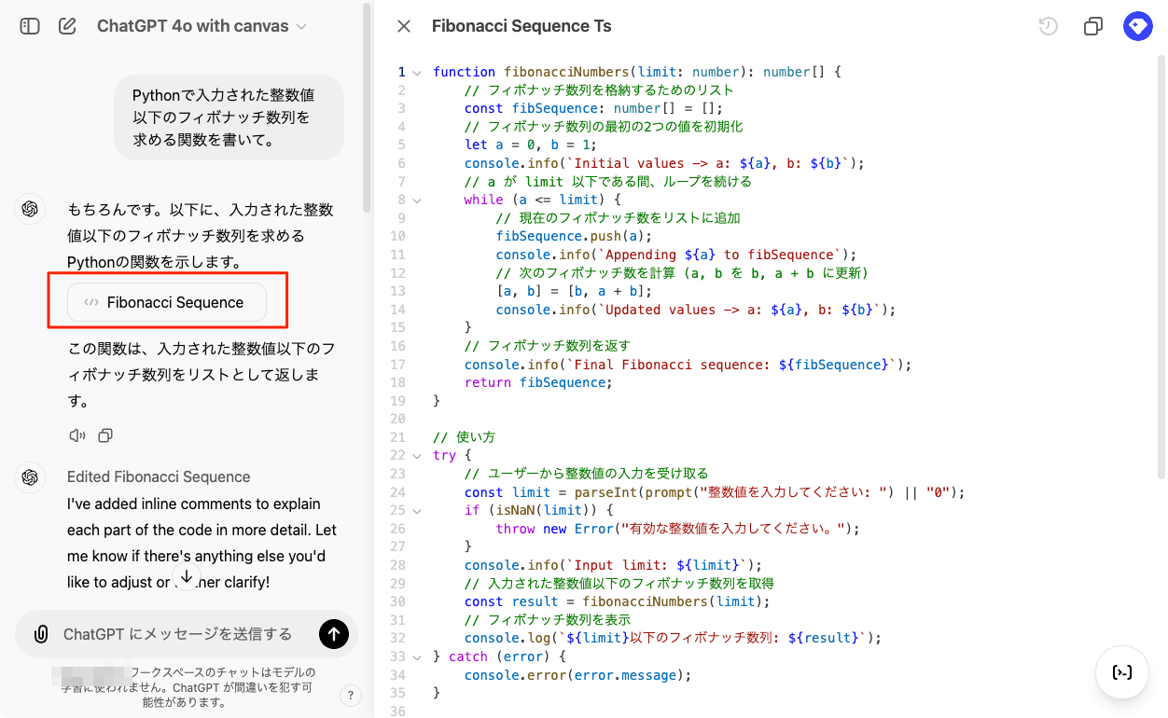Focus the ChatGPT message input field
1168x718 pixels.
[177, 634]
